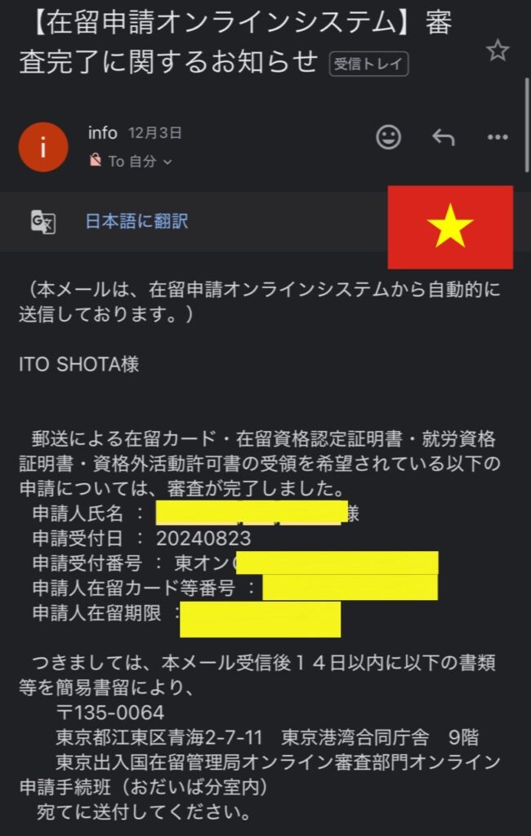
Task: Tap the Google Translate icon
Action: (43, 222)
